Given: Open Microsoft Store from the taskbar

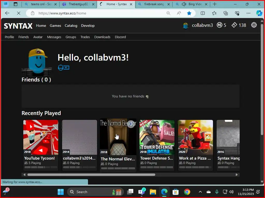Looking at the screenshot, I should pos(176,192).
